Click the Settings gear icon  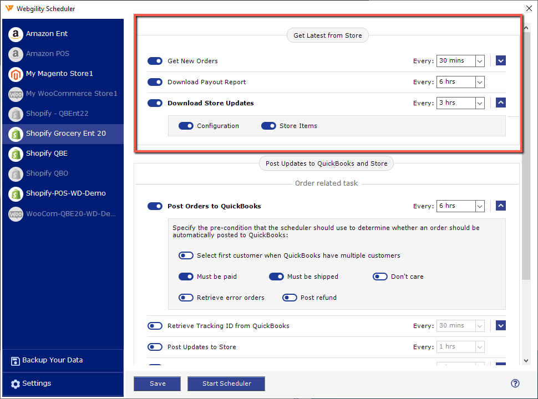[x=15, y=383]
